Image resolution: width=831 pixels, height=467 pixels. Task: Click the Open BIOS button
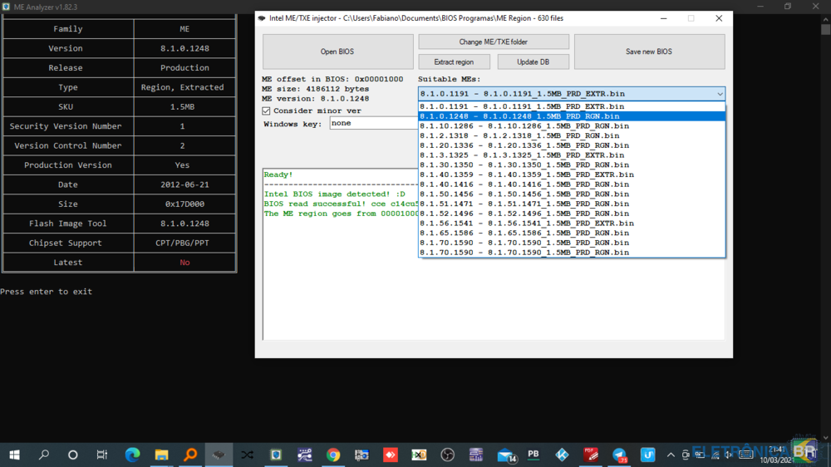click(337, 52)
